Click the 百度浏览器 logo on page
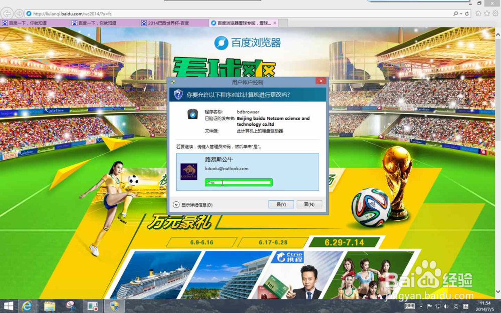501x313 pixels. click(247, 43)
